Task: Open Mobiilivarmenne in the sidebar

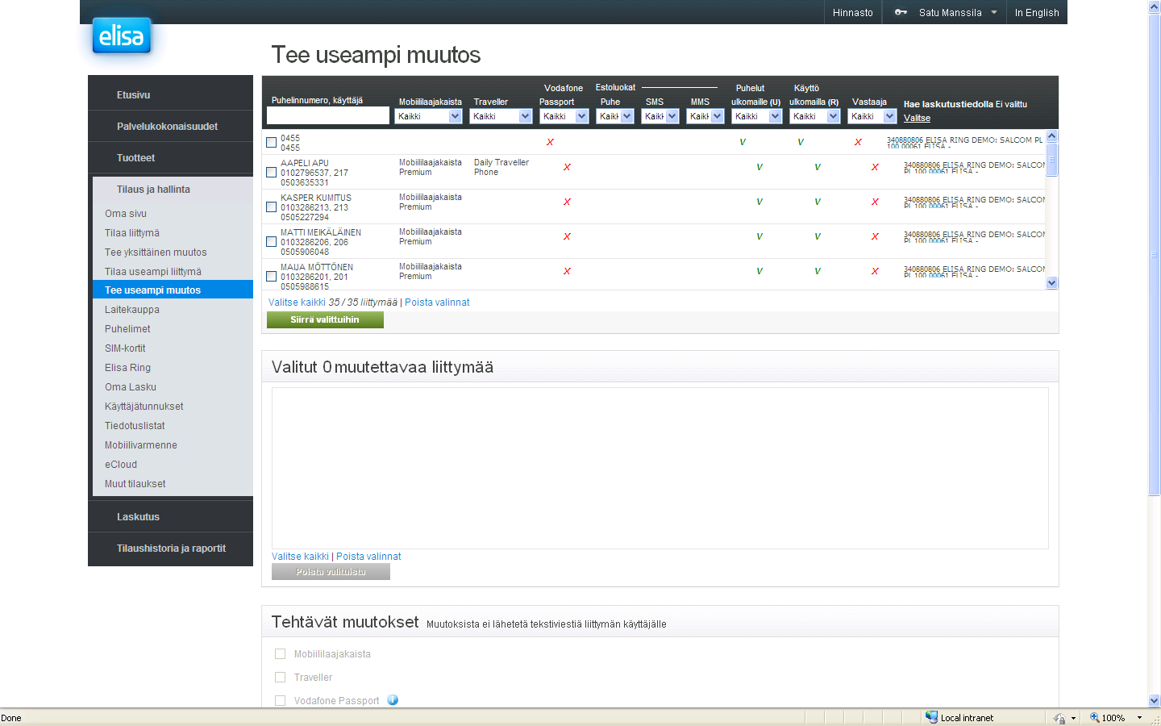Action: 141,445
